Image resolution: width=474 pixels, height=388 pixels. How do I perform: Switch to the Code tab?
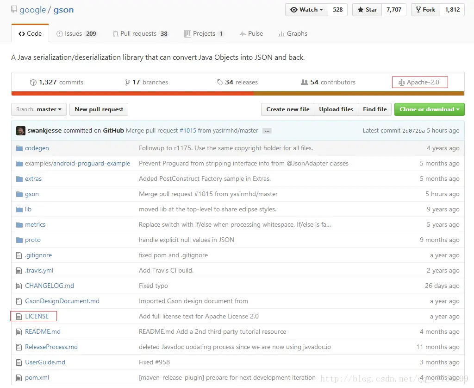tap(30, 33)
